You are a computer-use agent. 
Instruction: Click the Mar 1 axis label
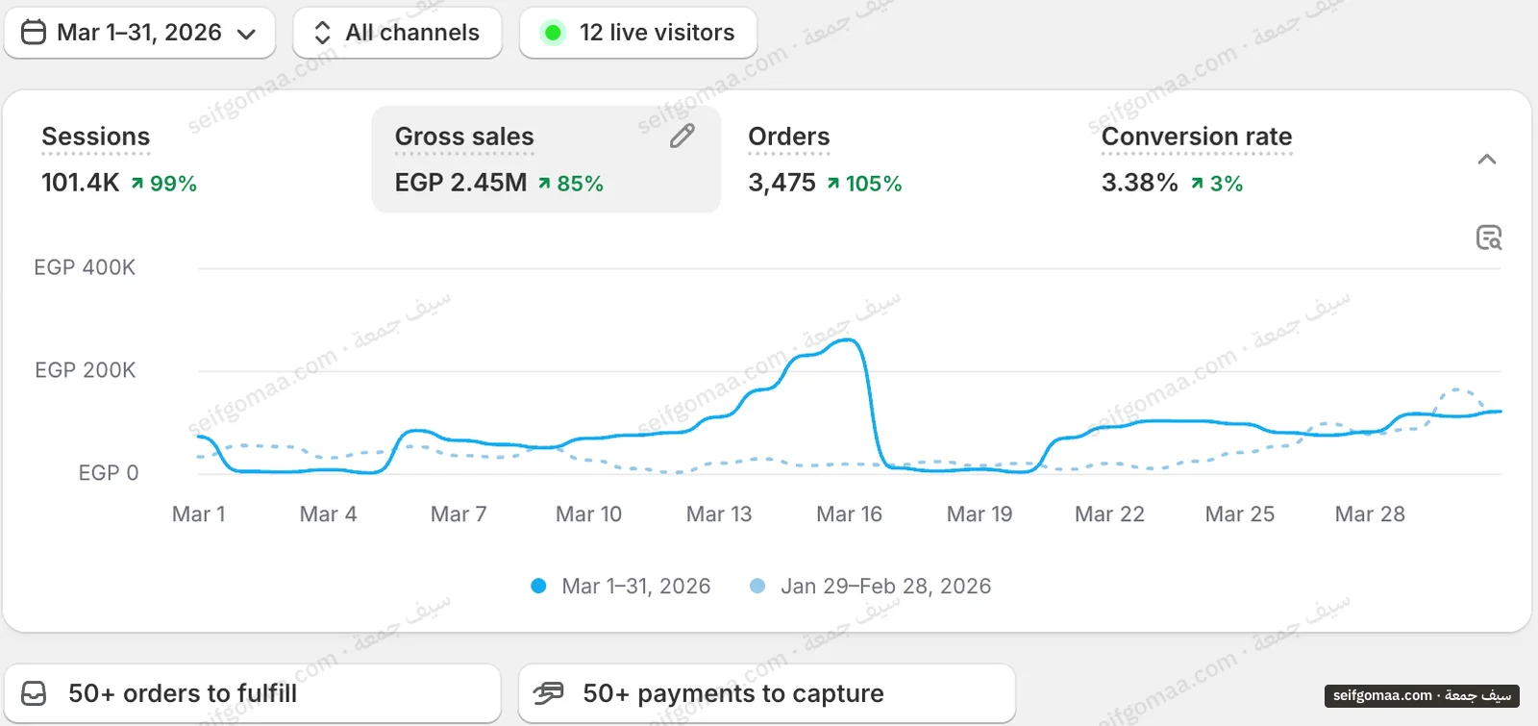(x=199, y=514)
